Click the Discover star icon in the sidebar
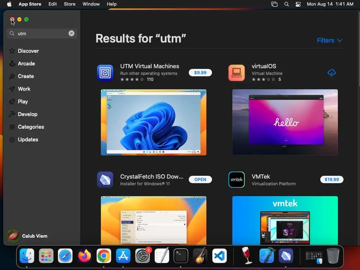Viewport: 360px width, 270px height. point(12,51)
